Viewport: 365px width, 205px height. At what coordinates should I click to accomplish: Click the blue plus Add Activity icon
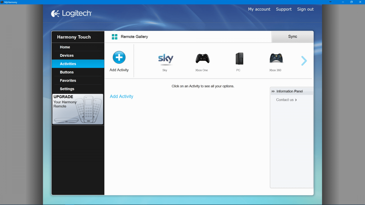click(x=119, y=57)
